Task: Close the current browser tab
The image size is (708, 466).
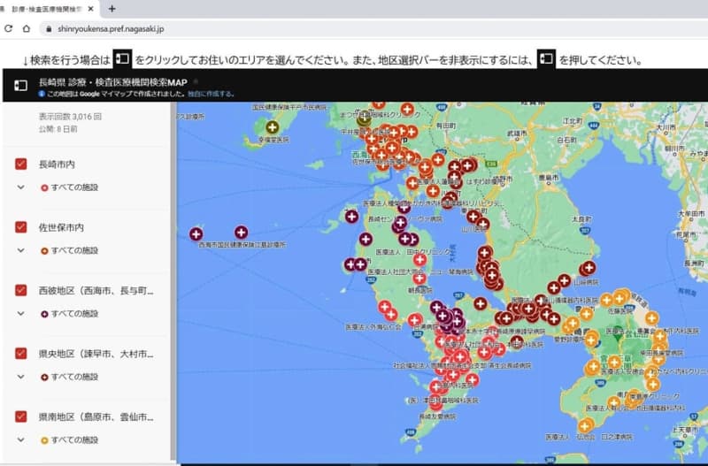Action: click(x=89, y=9)
